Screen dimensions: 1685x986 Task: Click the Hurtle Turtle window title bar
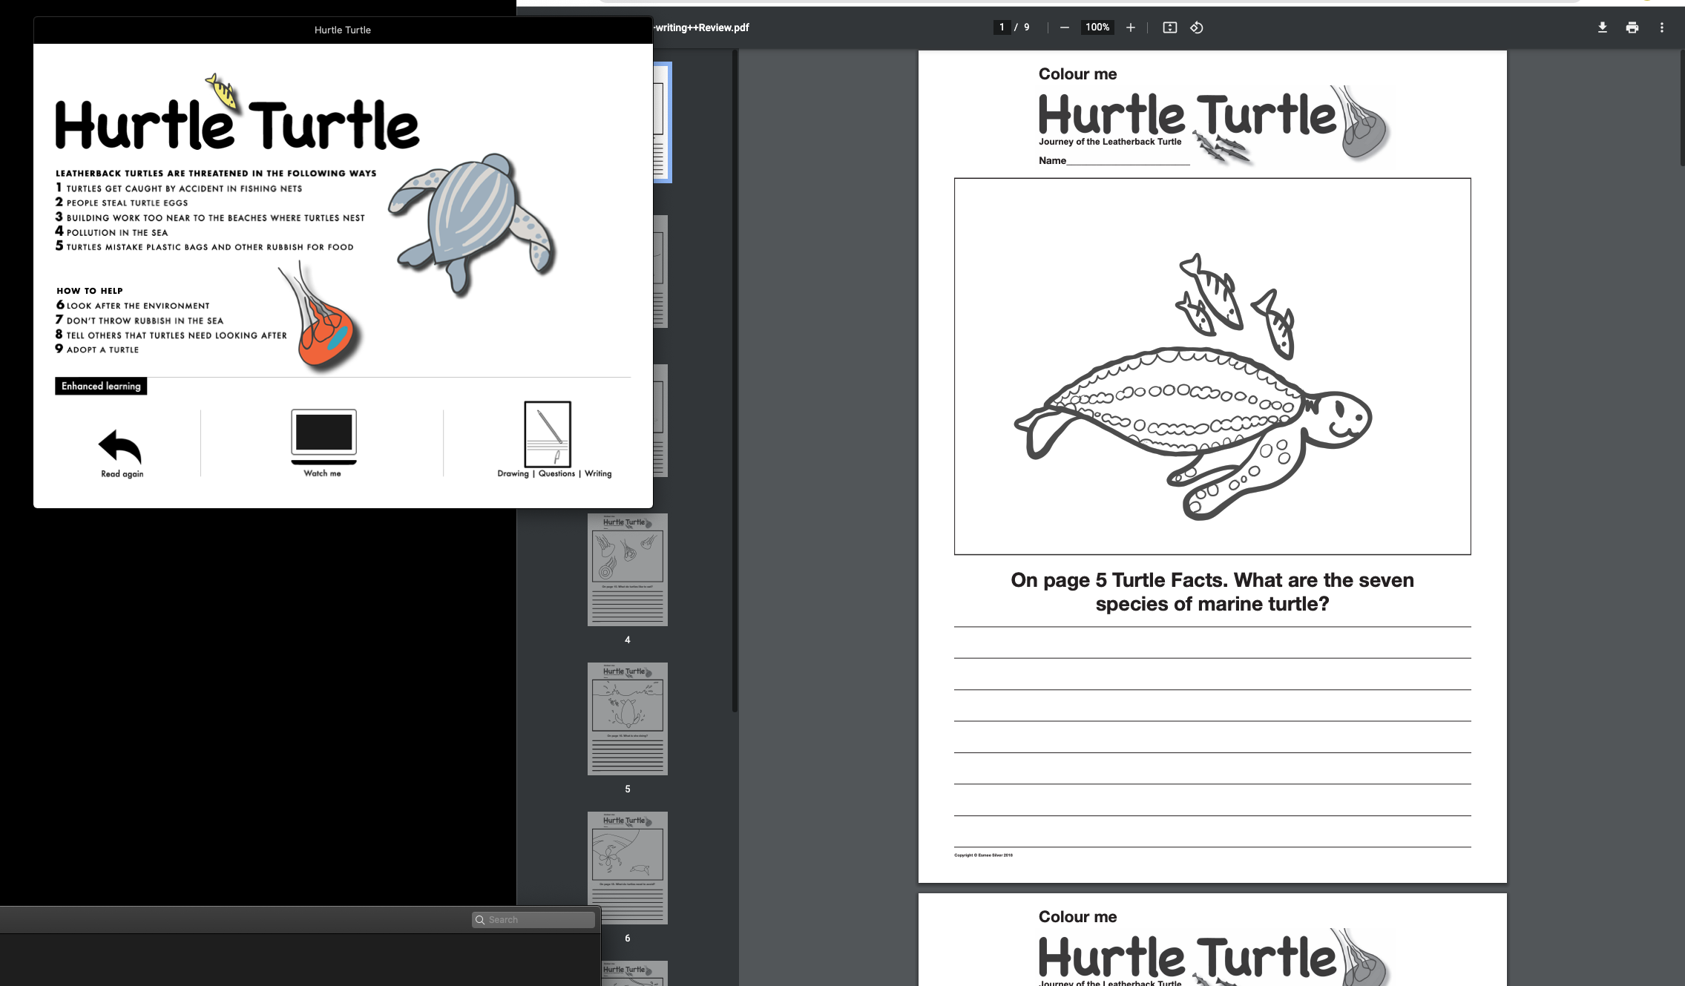point(342,30)
